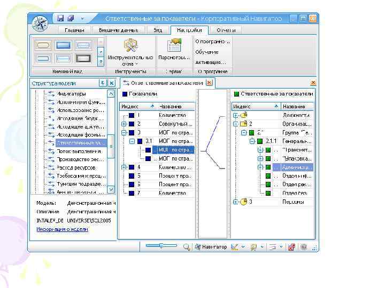This screenshot has height=288, width=385.
Task: Click the zoom slider in status bar
Action: pos(161,245)
